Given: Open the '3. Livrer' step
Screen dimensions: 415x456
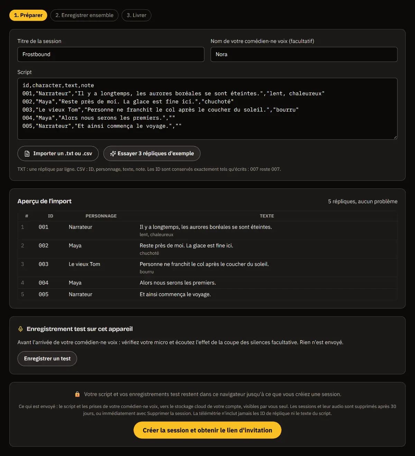Looking at the screenshot, I should [x=136, y=15].
